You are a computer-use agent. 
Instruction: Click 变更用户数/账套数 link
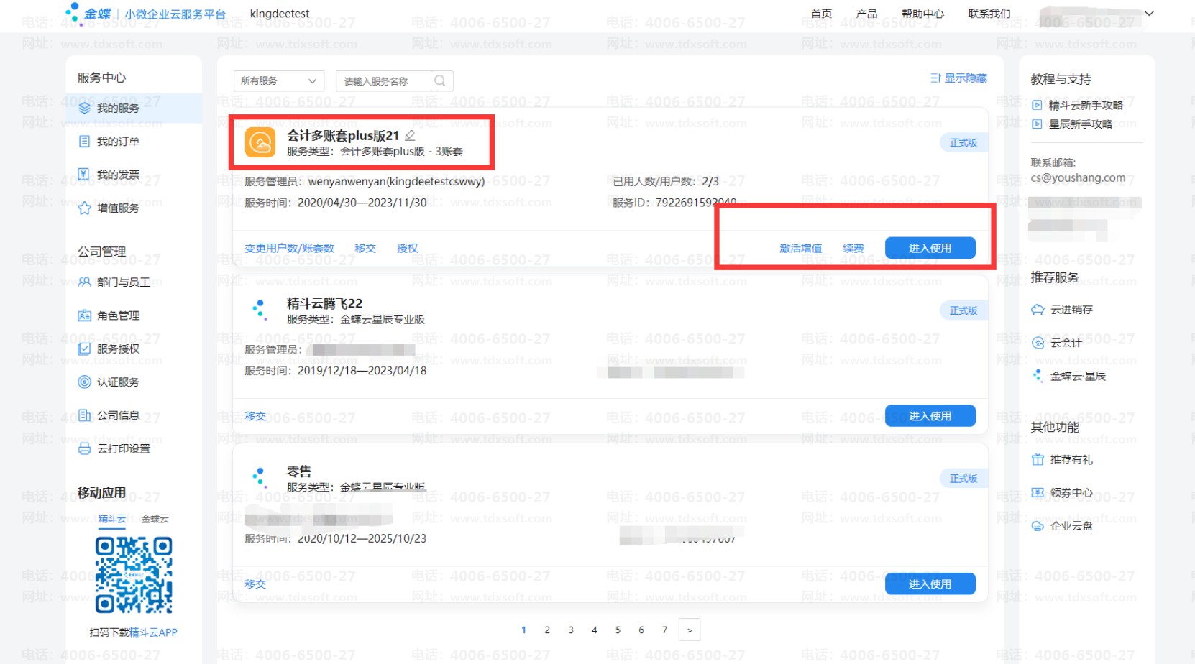pyautogui.click(x=289, y=249)
